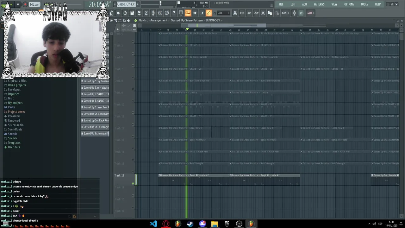
Task: Click the microphone one-click recording icon
Action: pos(153,13)
